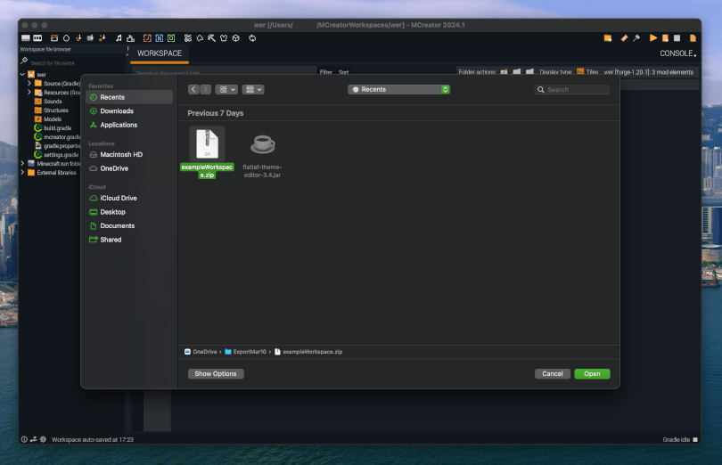The height and width of the screenshot is (465, 722).
Task: Click the run server icon beside play
Action: [665, 38]
